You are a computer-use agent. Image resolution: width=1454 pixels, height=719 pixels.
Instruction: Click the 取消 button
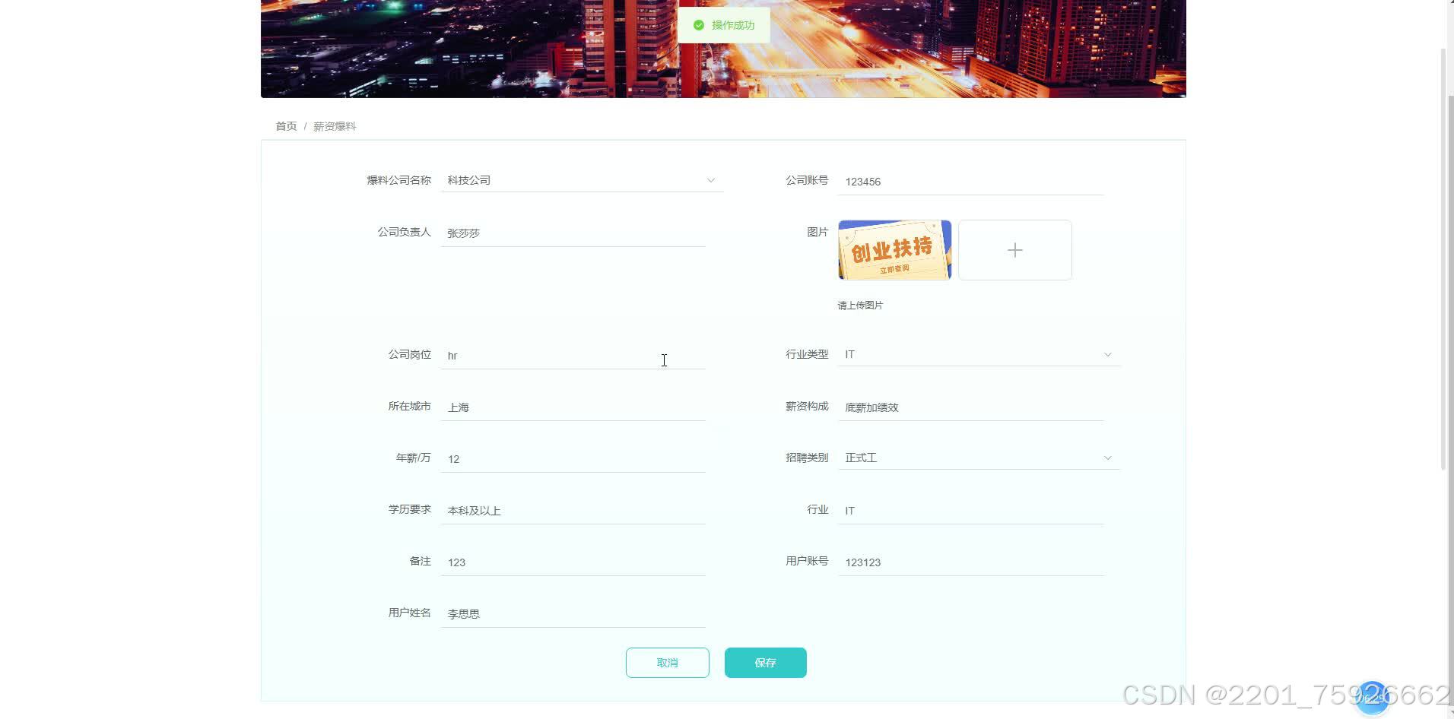668,663
